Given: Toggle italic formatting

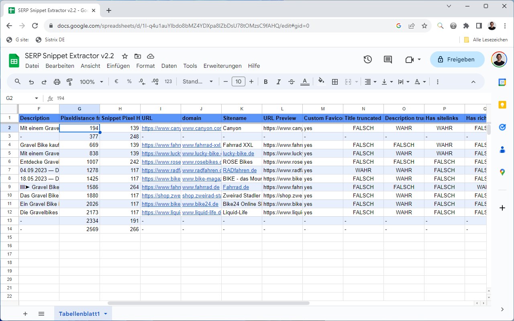Looking at the screenshot, I should 278,82.
